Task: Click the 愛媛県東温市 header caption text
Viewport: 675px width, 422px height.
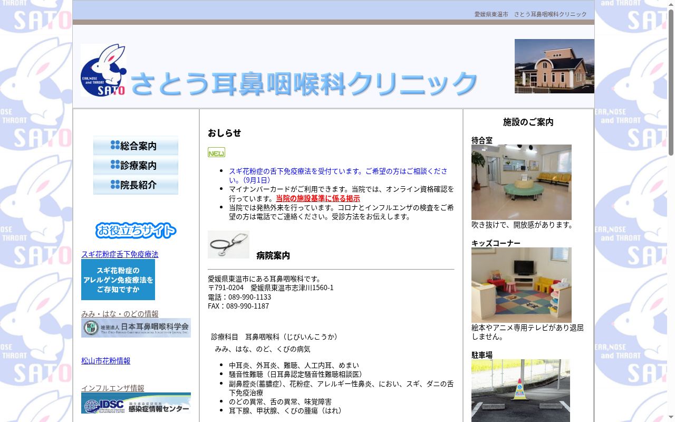Action: click(x=531, y=14)
